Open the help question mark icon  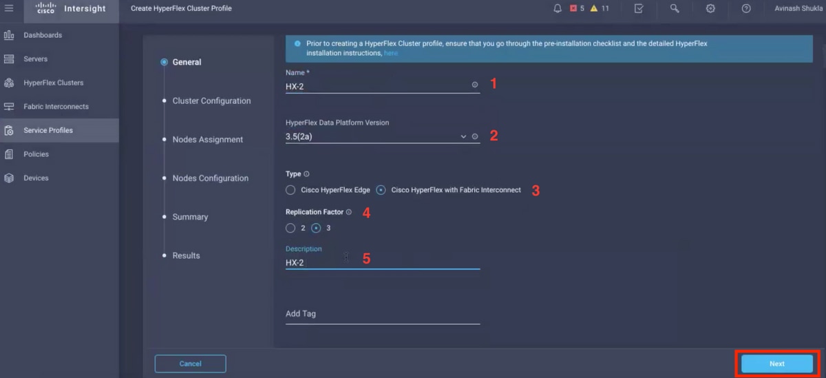[x=746, y=8]
